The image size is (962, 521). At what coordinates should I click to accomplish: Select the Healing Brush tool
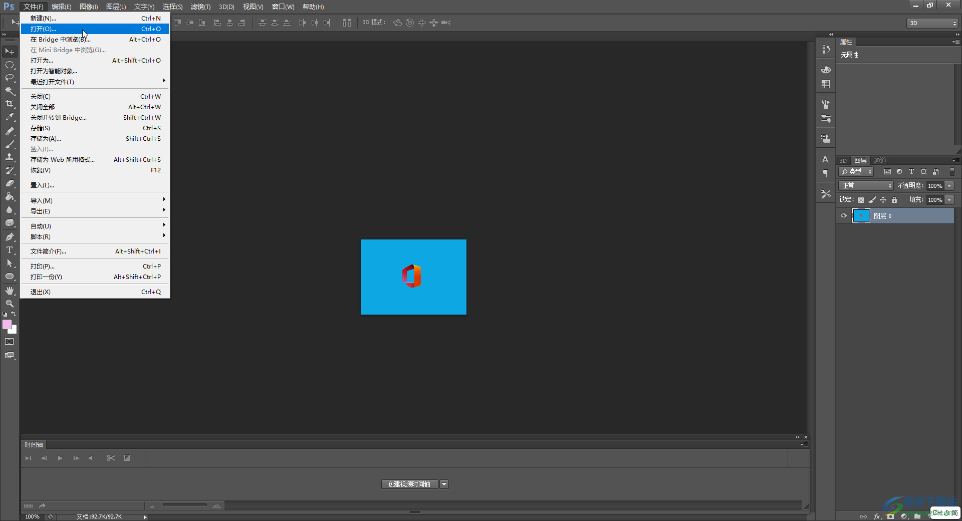pos(10,131)
